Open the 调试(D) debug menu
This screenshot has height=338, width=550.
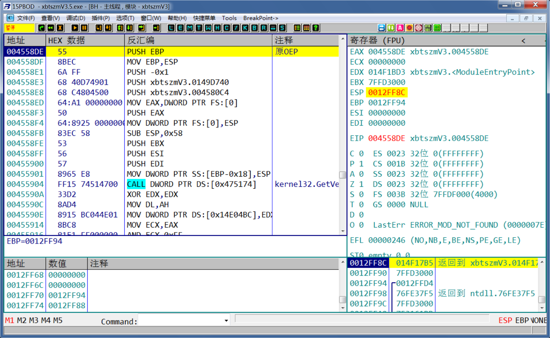tap(76, 18)
